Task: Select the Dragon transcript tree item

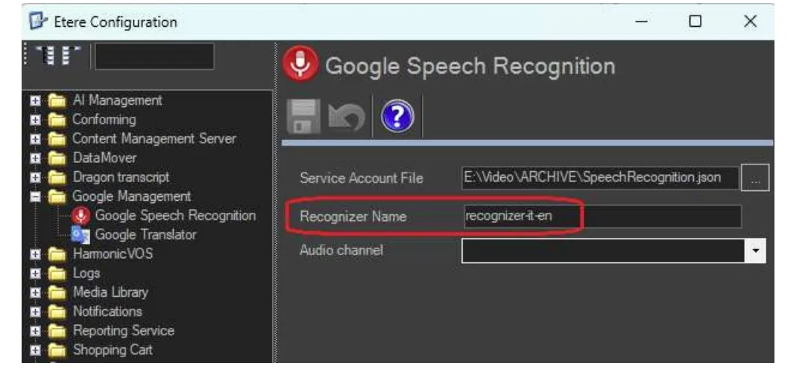Action: 120,177
